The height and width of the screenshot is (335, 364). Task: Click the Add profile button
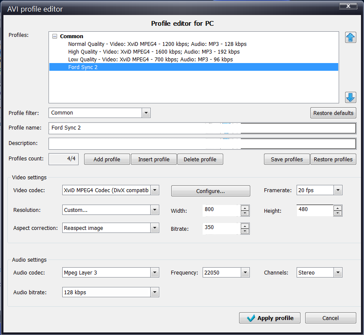tap(107, 160)
